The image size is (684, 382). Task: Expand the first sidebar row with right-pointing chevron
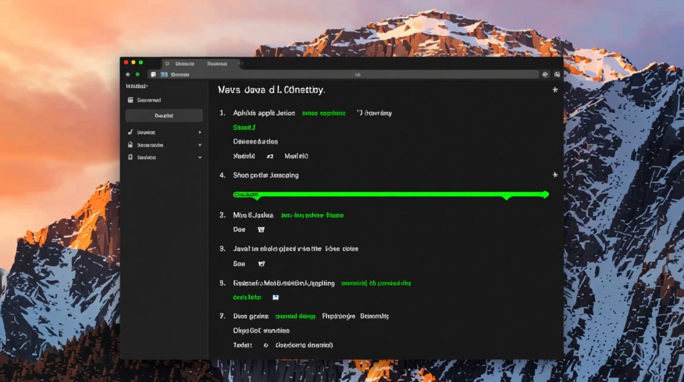point(199,132)
